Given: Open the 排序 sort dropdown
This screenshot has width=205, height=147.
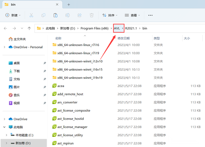Looking at the screenshot, I should point(110,15).
